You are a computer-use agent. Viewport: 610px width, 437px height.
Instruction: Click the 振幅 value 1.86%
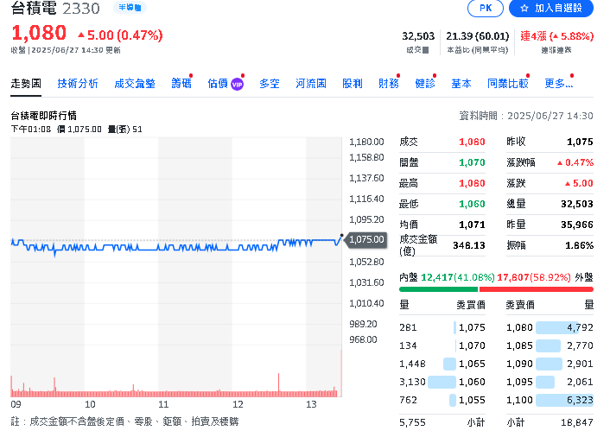pos(579,245)
